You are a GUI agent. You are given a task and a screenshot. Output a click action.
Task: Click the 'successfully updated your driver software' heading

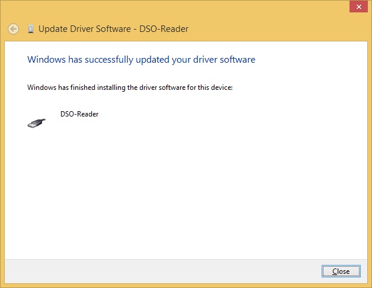[x=141, y=60]
